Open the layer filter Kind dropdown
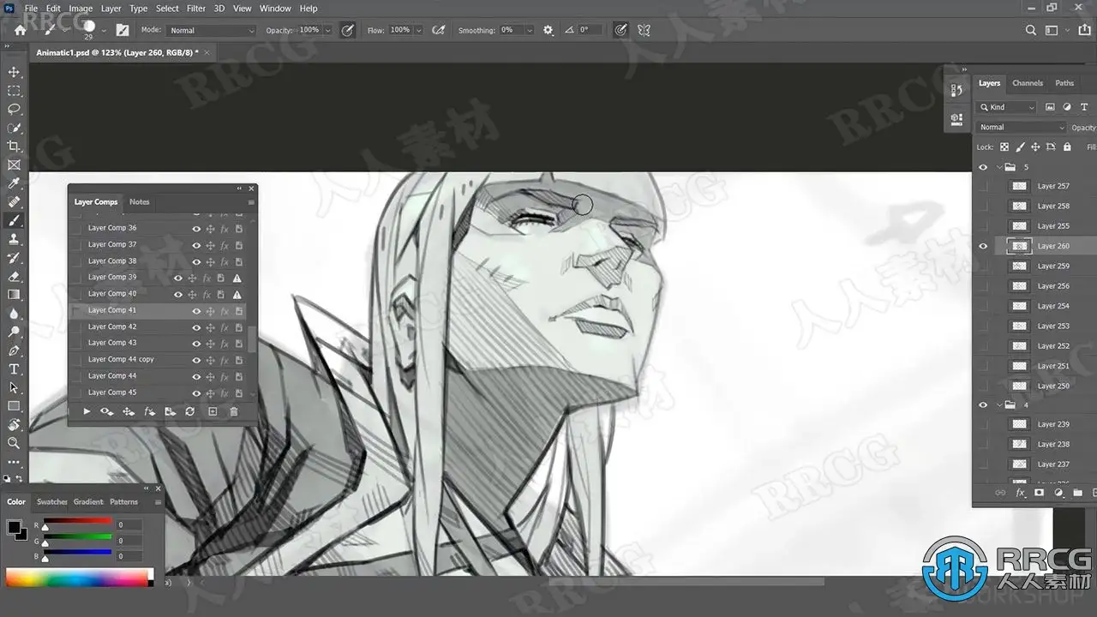This screenshot has width=1097, height=617. point(1006,107)
